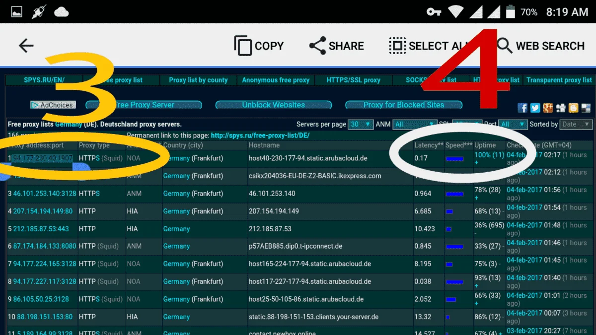Open the Port filter dropdown
596x335 pixels.
coord(513,124)
